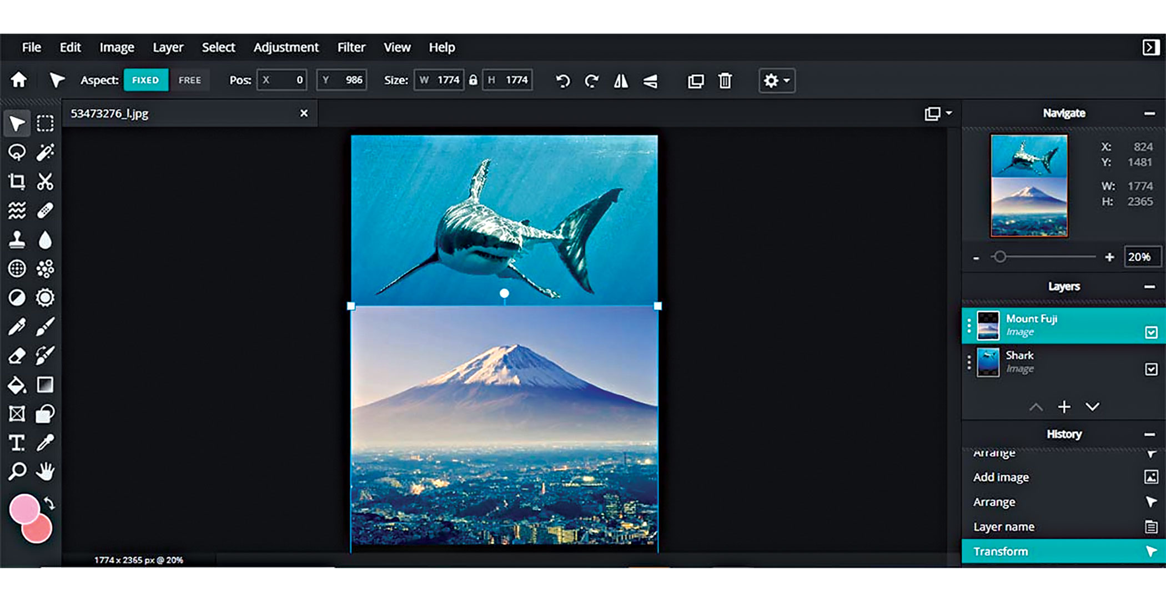Open the settings gear dropdown
The width and height of the screenshot is (1166, 607).
(x=776, y=81)
